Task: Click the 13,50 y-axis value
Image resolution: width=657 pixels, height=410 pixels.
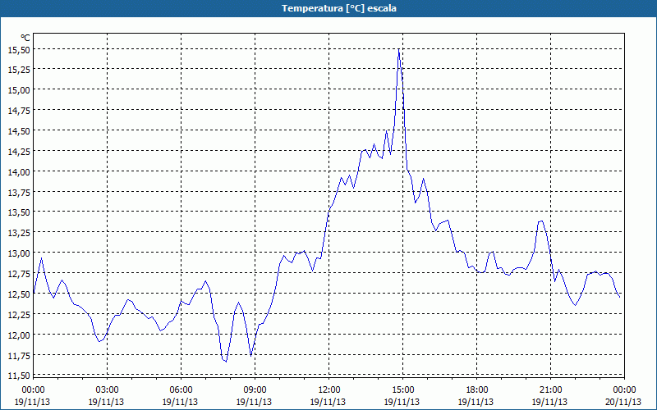Action: tap(19, 212)
